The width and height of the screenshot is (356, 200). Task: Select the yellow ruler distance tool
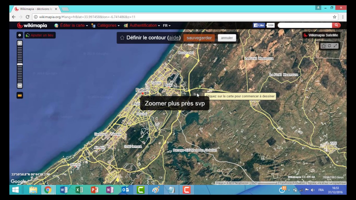pos(20,95)
